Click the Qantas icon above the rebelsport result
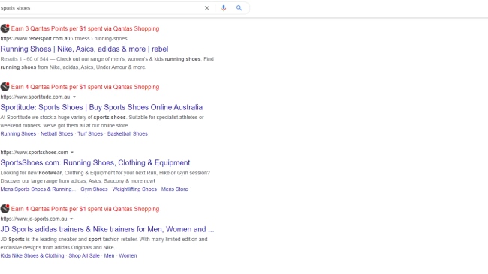488x274 pixels. point(5,28)
